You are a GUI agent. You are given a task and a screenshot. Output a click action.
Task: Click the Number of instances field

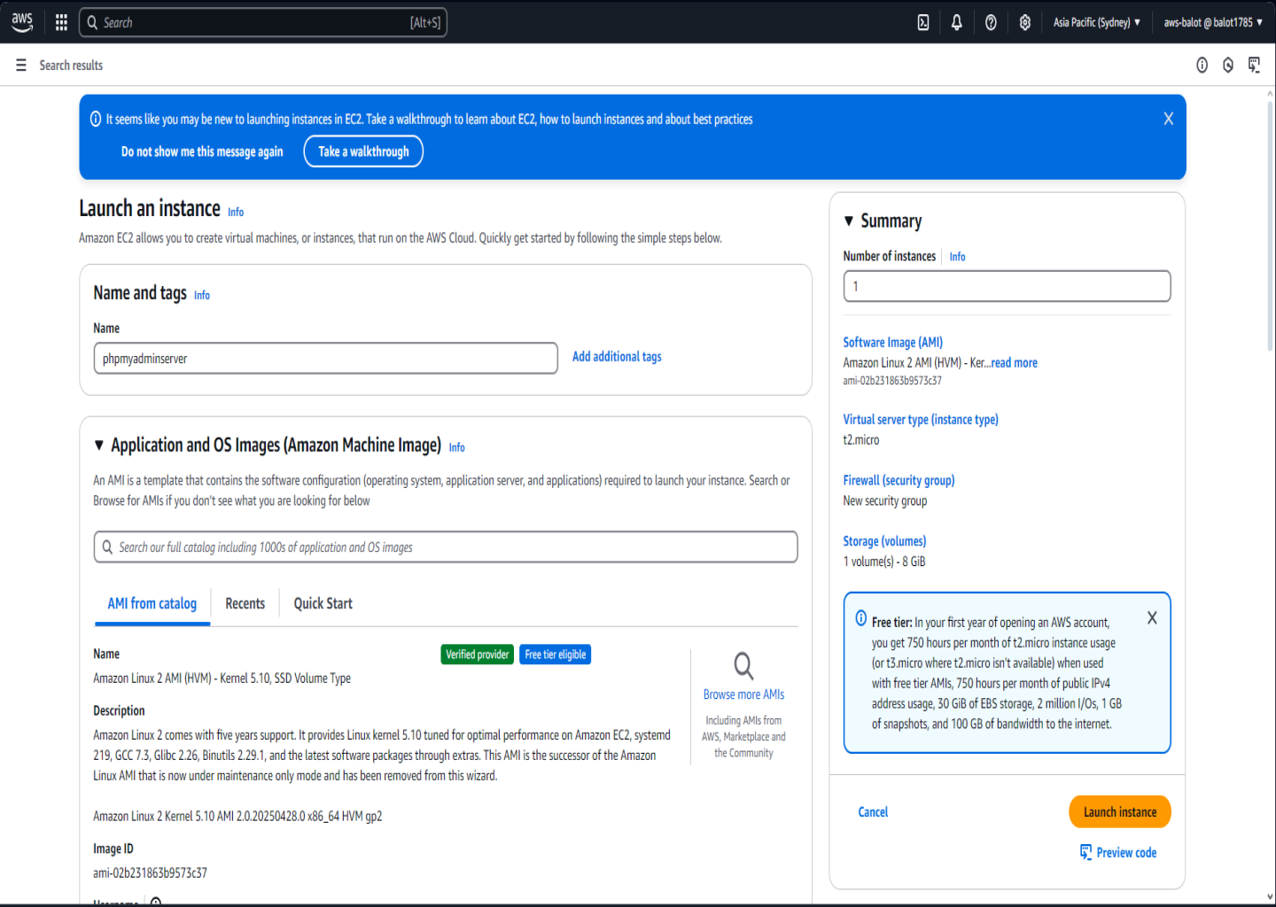1007,286
